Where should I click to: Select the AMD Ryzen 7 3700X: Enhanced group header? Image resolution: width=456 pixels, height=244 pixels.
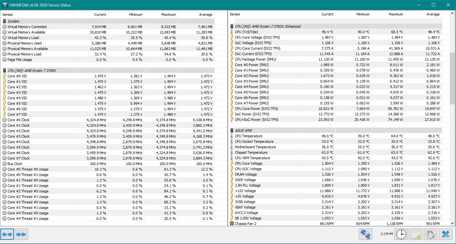point(335,26)
